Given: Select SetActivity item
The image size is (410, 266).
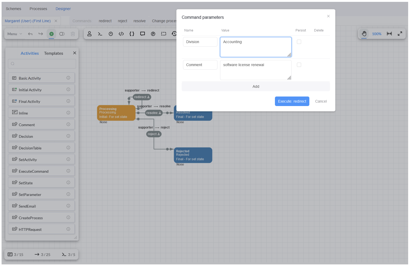Looking at the screenshot, I should click(x=41, y=159).
